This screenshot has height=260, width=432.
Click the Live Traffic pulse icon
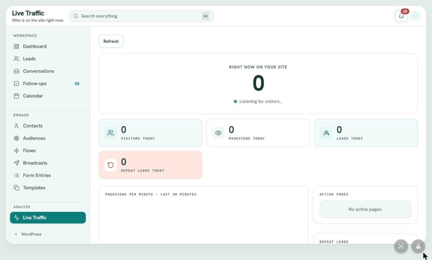(x=16, y=217)
